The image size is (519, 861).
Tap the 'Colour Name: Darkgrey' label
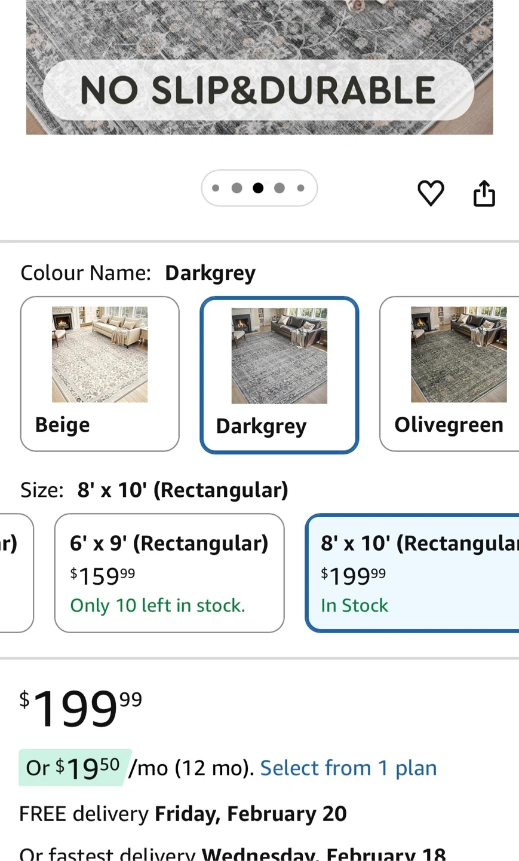coord(138,273)
